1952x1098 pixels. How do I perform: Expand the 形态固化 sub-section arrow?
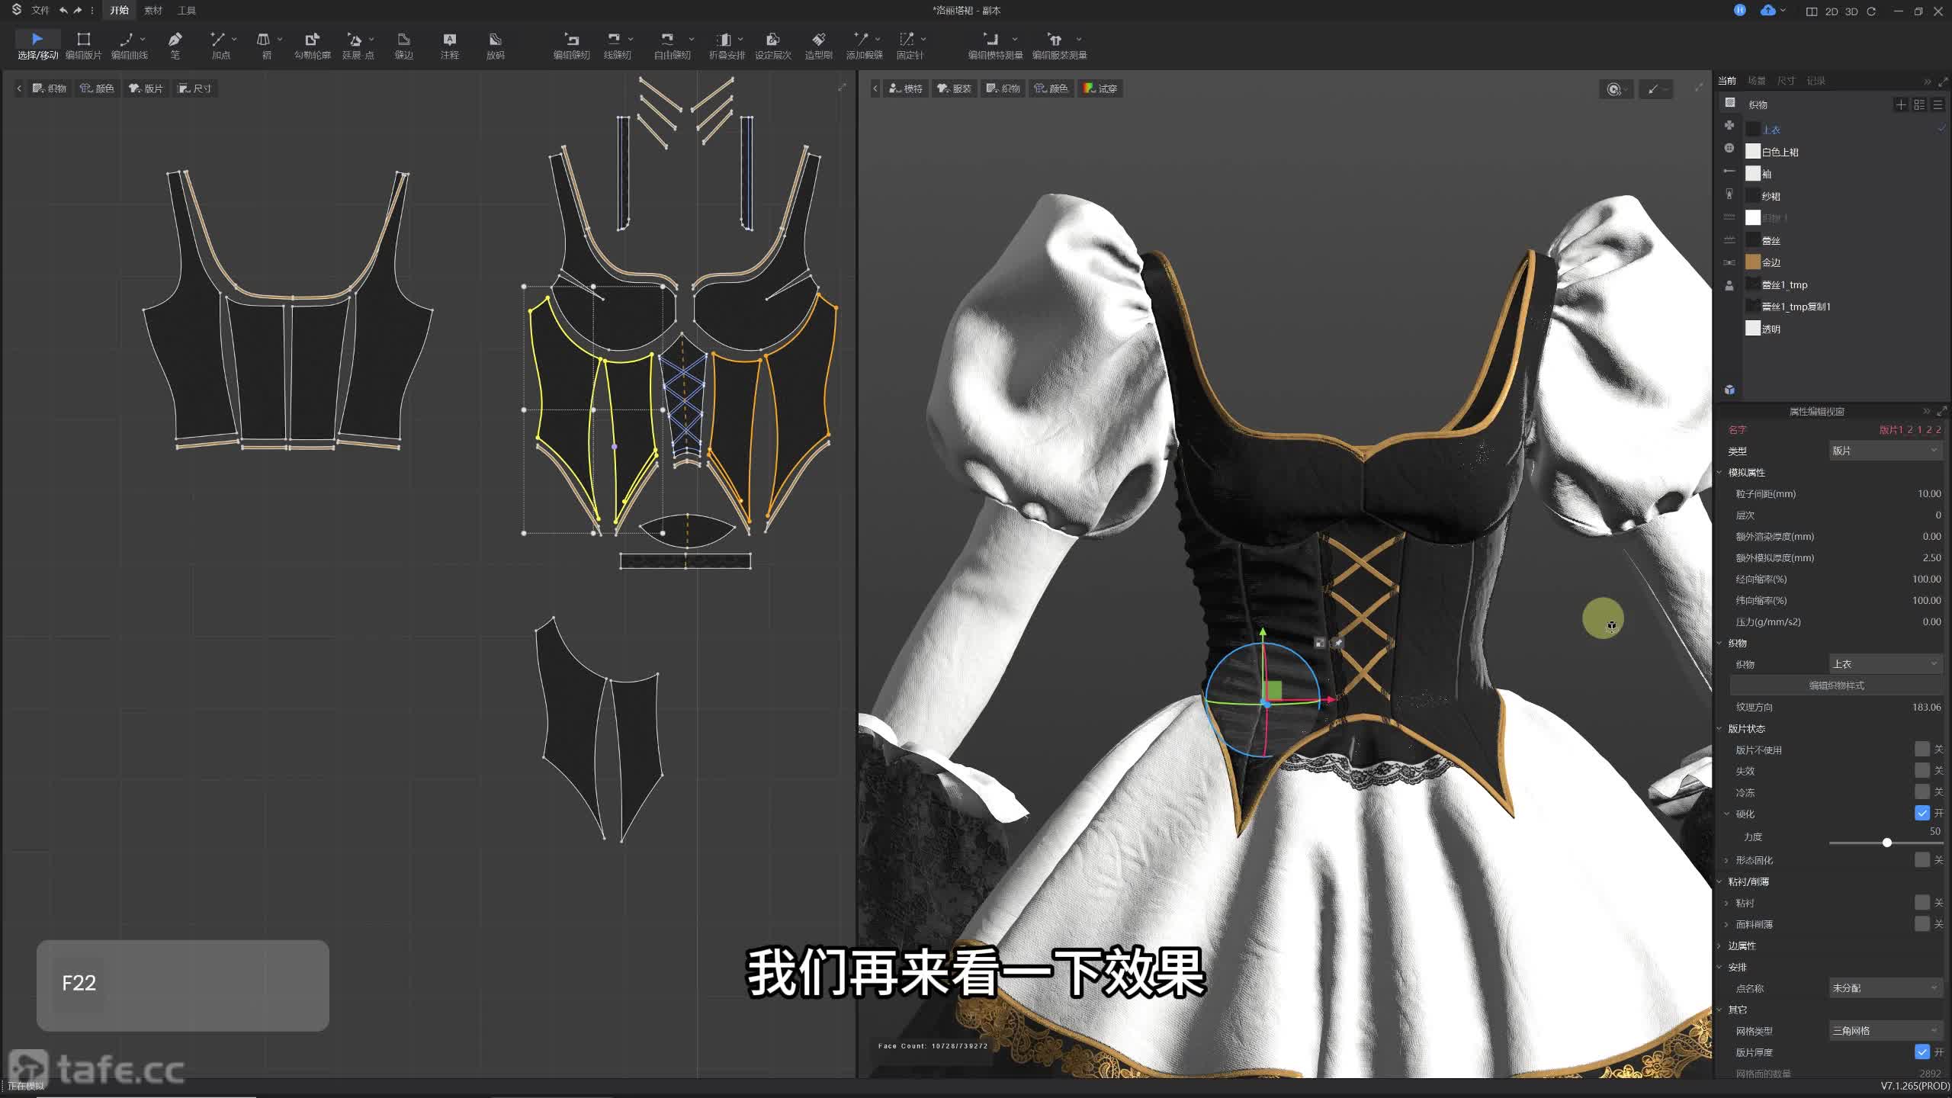click(1727, 860)
